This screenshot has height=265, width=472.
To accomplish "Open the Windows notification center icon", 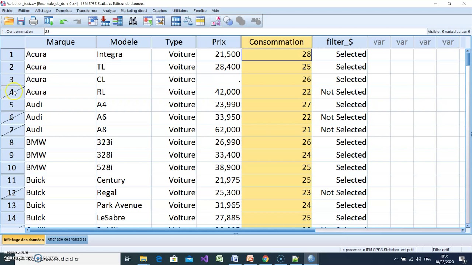I will point(462,259).
